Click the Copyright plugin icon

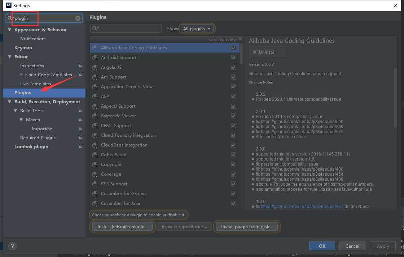pyautogui.click(x=95, y=164)
